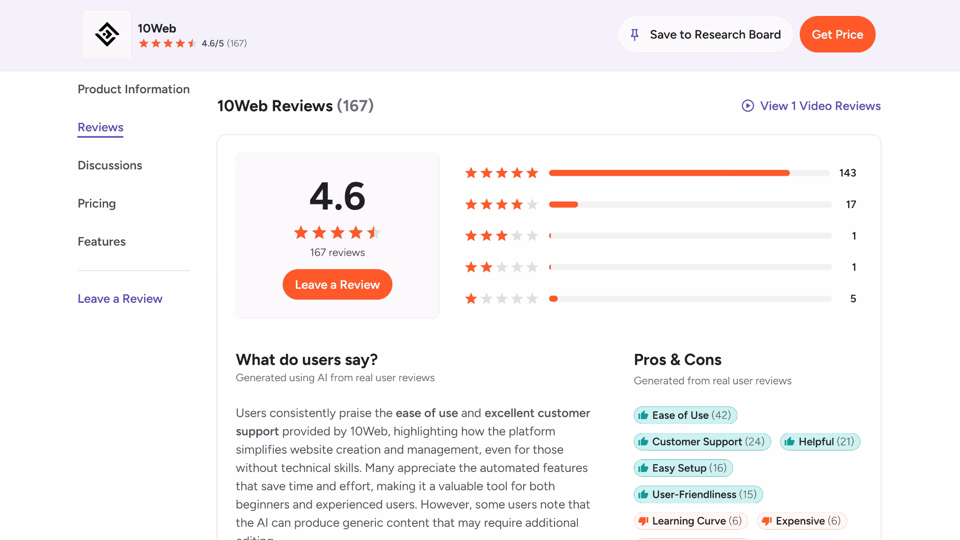Filter by three-star rating stars
This screenshot has width=960, height=540.
(502, 236)
